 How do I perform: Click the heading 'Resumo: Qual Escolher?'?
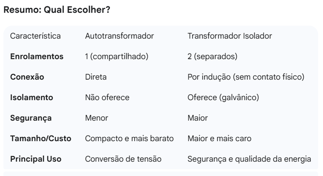tap(57, 10)
